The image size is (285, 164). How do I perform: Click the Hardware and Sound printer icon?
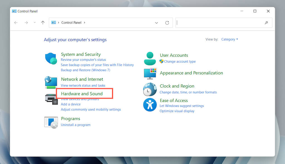pyautogui.click(x=51, y=99)
